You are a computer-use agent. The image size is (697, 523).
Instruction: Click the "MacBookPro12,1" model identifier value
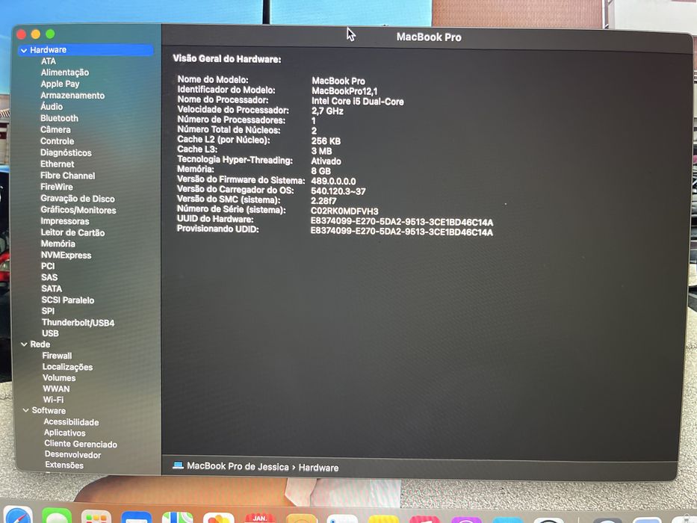tap(344, 91)
